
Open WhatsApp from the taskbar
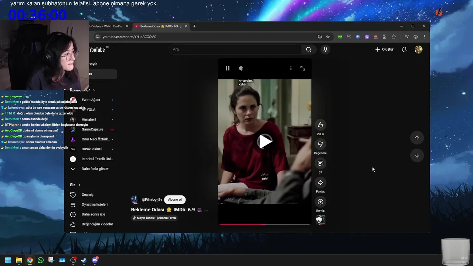pos(41,260)
